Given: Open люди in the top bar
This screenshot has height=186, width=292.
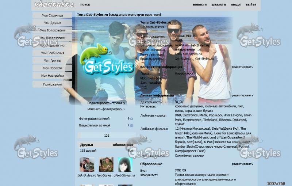Looking at the screenshot, I should pos(235,4).
